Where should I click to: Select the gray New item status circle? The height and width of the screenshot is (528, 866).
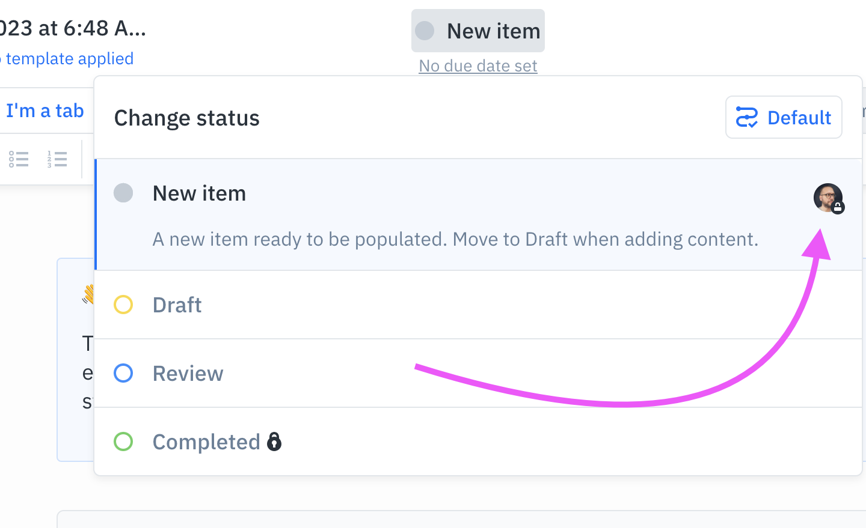click(x=123, y=193)
